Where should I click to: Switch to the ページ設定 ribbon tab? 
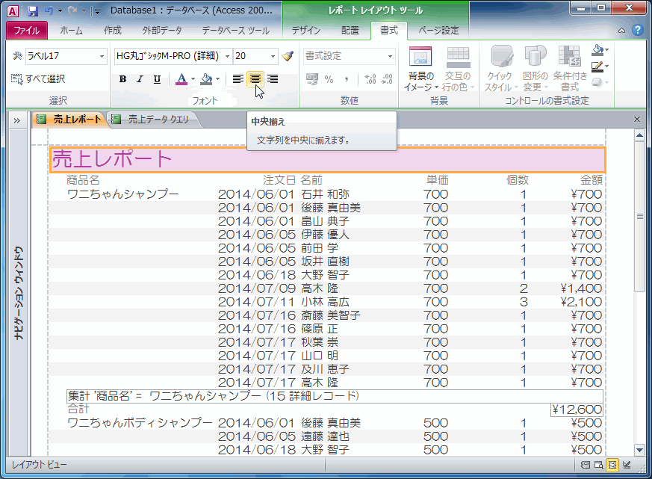coord(438,31)
